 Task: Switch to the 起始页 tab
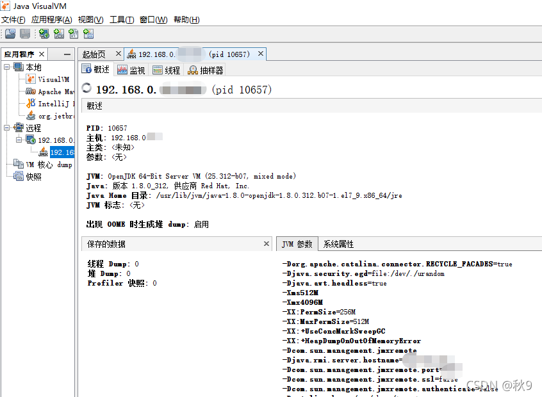pyautogui.click(x=94, y=54)
